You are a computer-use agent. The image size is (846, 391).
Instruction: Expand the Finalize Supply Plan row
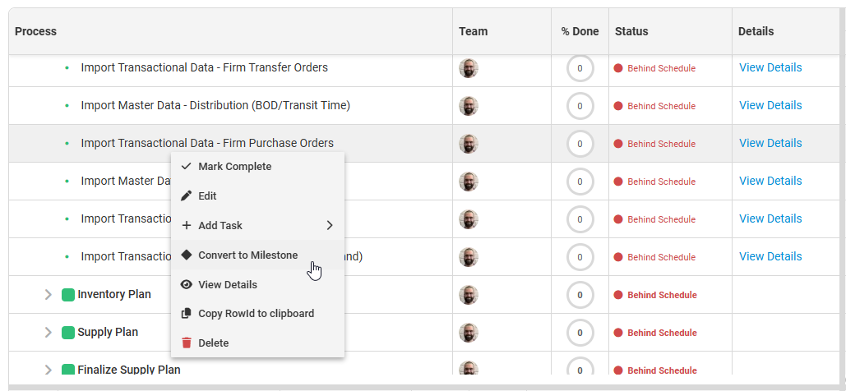tap(49, 370)
